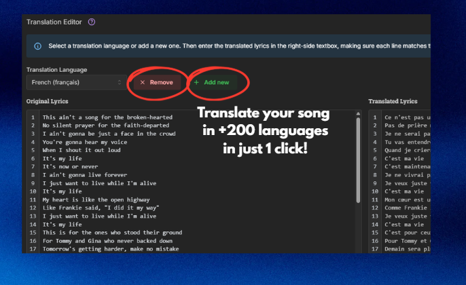Click the Remove language button
This screenshot has width=466, height=285.
(x=157, y=83)
